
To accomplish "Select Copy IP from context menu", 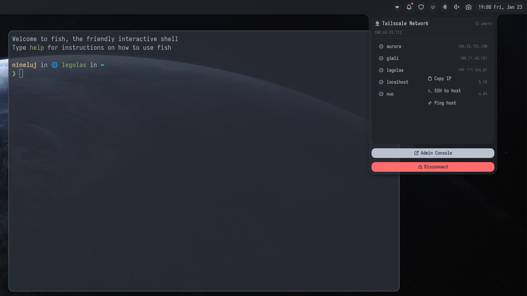I will [450, 79].
